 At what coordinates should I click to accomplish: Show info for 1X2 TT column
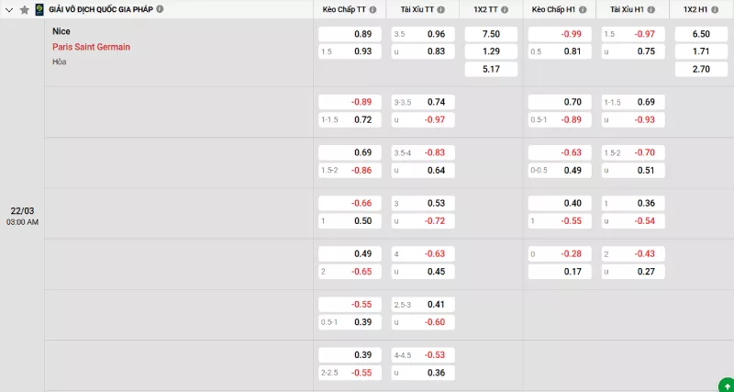pos(505,9)
